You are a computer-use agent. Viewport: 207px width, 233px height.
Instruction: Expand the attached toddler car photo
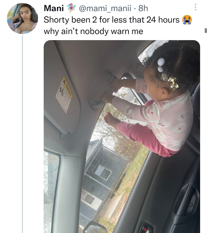(x=122, y=136)
